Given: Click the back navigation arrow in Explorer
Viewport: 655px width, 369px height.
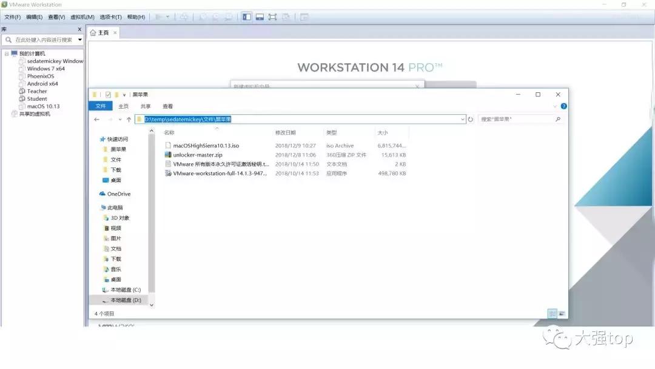Looking at the screenshot, I should click(x=96, y=119).
